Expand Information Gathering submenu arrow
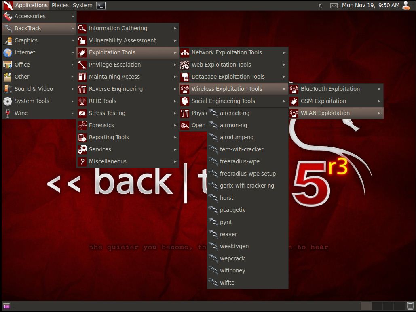Viewport: 416px width, 312px height. 175,28
